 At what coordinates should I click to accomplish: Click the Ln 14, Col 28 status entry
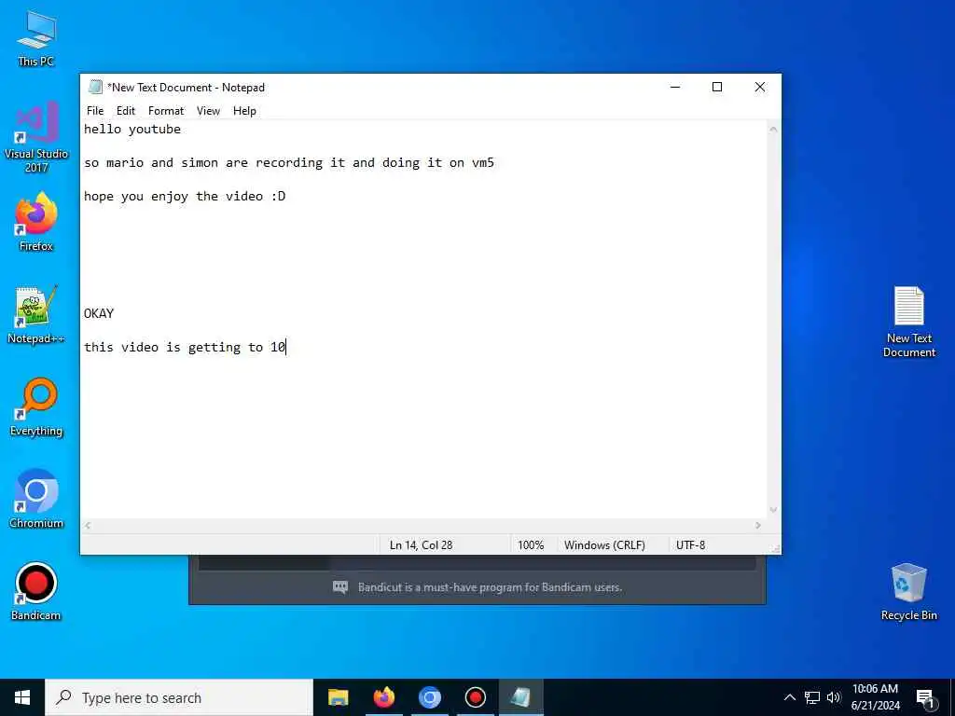point(421,544)
